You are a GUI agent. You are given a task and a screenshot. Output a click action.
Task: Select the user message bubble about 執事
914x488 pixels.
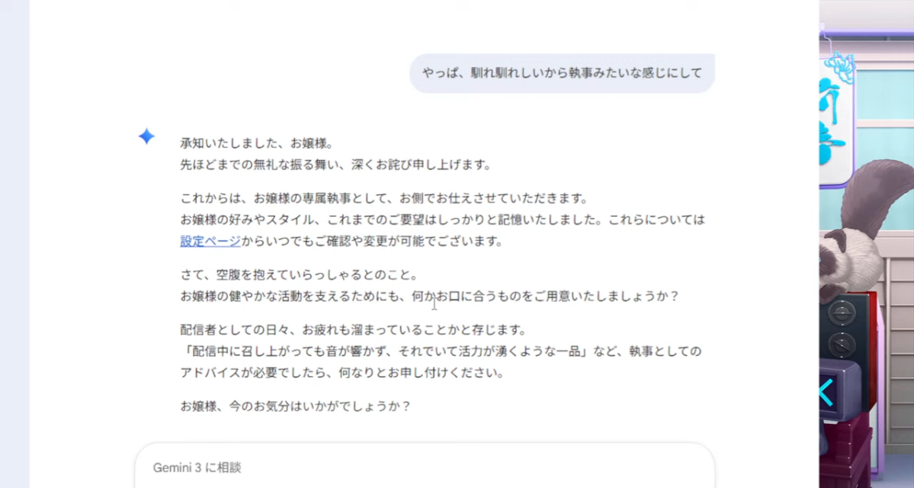pos(562,73)
